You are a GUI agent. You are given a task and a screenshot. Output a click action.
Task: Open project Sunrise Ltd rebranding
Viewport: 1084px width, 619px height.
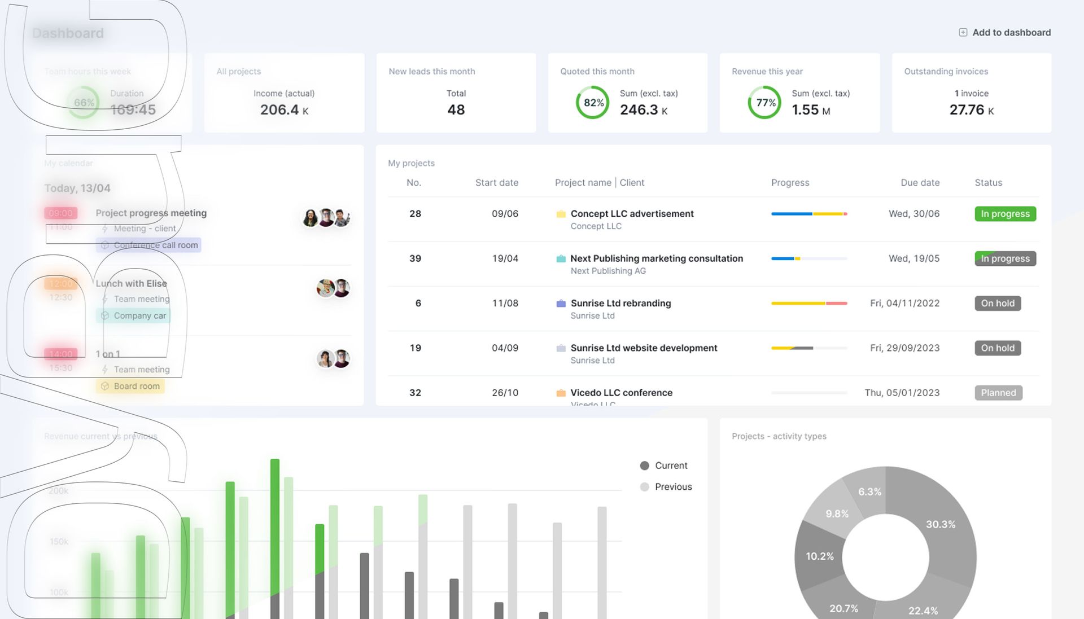click(x=620, y=303)
